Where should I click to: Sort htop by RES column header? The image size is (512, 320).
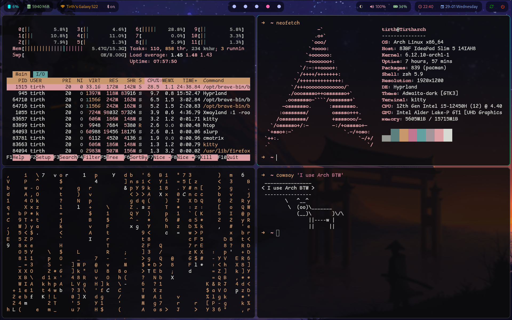pyautogui.click(x=114, y=81)
